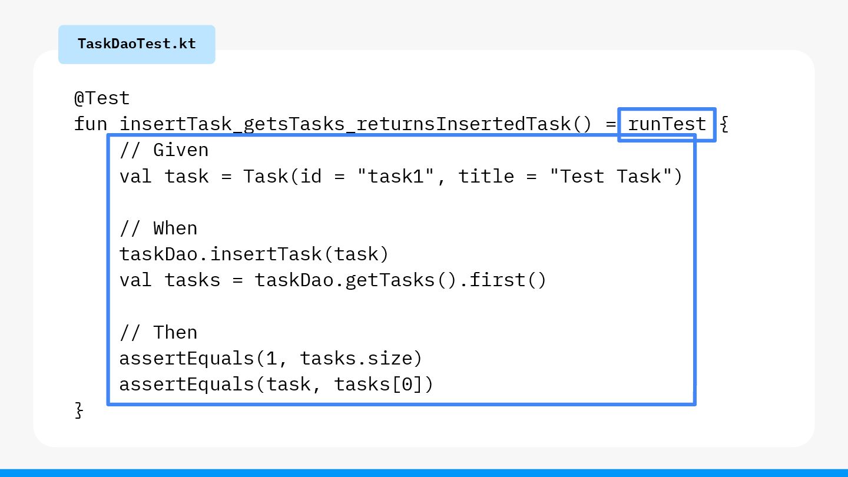Viewport: 848px width, 477px height.
Task: Click the closing curly brace
Action: [x=79, y=410]
